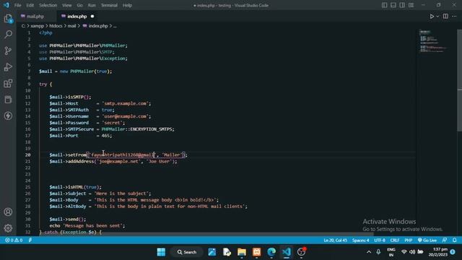
Task: Click the vertical editor scrollbar
Action: click(459, 80)
